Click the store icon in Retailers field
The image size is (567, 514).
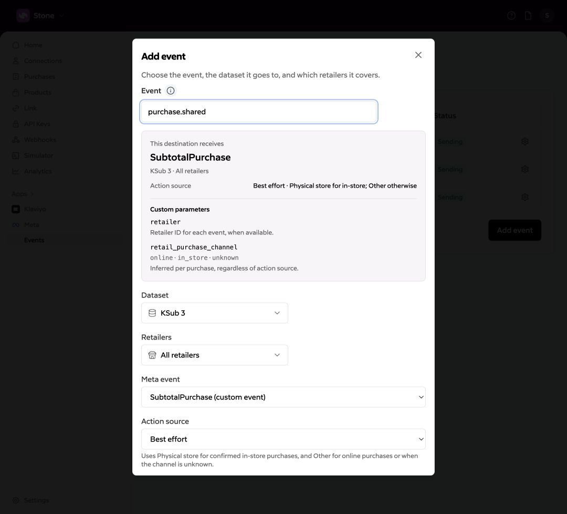pyautogui.click(x=152, y=355)
